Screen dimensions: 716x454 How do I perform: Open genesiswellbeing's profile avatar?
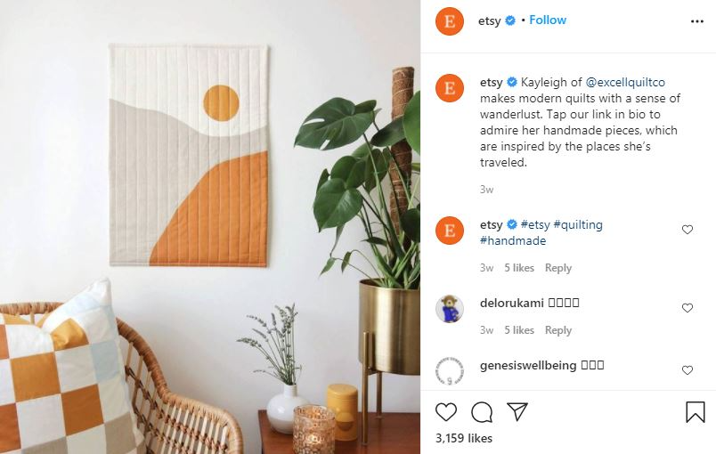[x=450, y=371]
